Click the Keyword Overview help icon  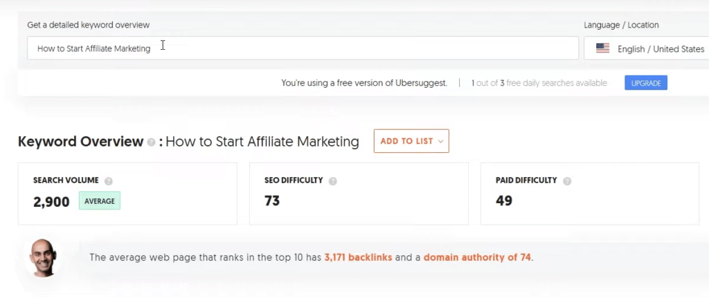tap(151, 142)
